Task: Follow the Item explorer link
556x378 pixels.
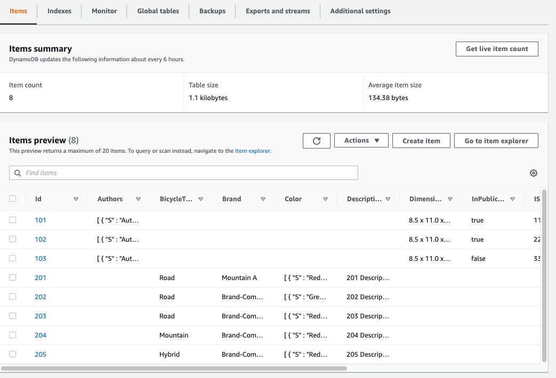Action: point(253,151)
